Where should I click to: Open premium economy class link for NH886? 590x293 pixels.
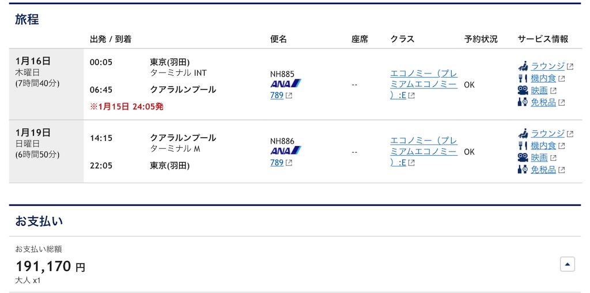coord(424,152)
